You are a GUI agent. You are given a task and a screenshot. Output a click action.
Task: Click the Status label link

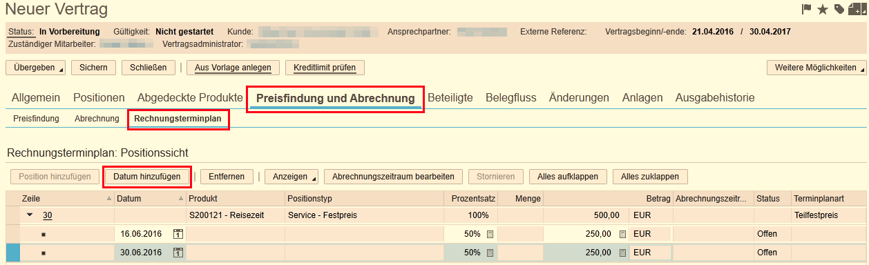pyautogui.click(x=21, y=32)
